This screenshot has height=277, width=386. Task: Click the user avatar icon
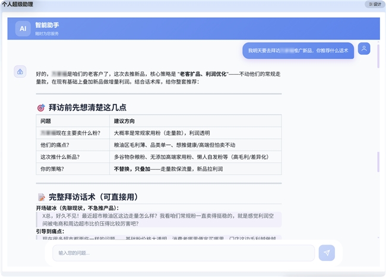364,49
